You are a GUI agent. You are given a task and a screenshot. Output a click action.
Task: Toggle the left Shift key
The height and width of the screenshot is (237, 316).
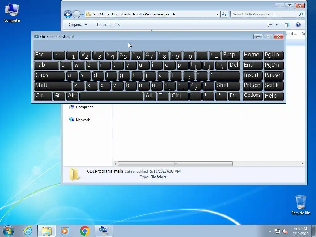(53, 86)
